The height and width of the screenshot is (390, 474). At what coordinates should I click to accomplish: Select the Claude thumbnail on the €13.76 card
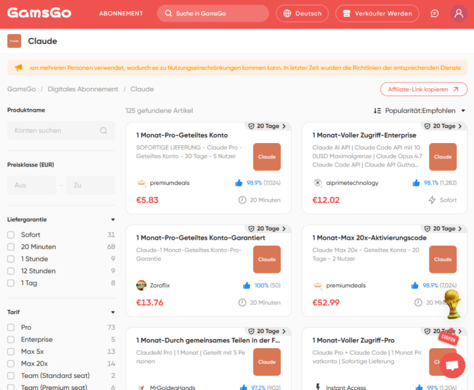click(x=267, y=259)
